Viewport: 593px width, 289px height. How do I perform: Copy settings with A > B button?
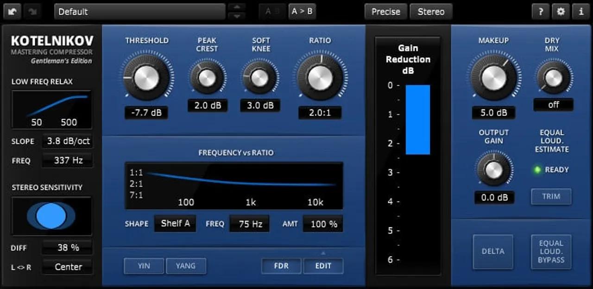pyautogui.click(x=302, y=12)
